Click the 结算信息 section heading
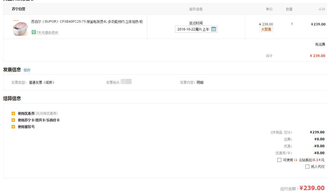The image size is (327, 194). [x=12, y=98]
